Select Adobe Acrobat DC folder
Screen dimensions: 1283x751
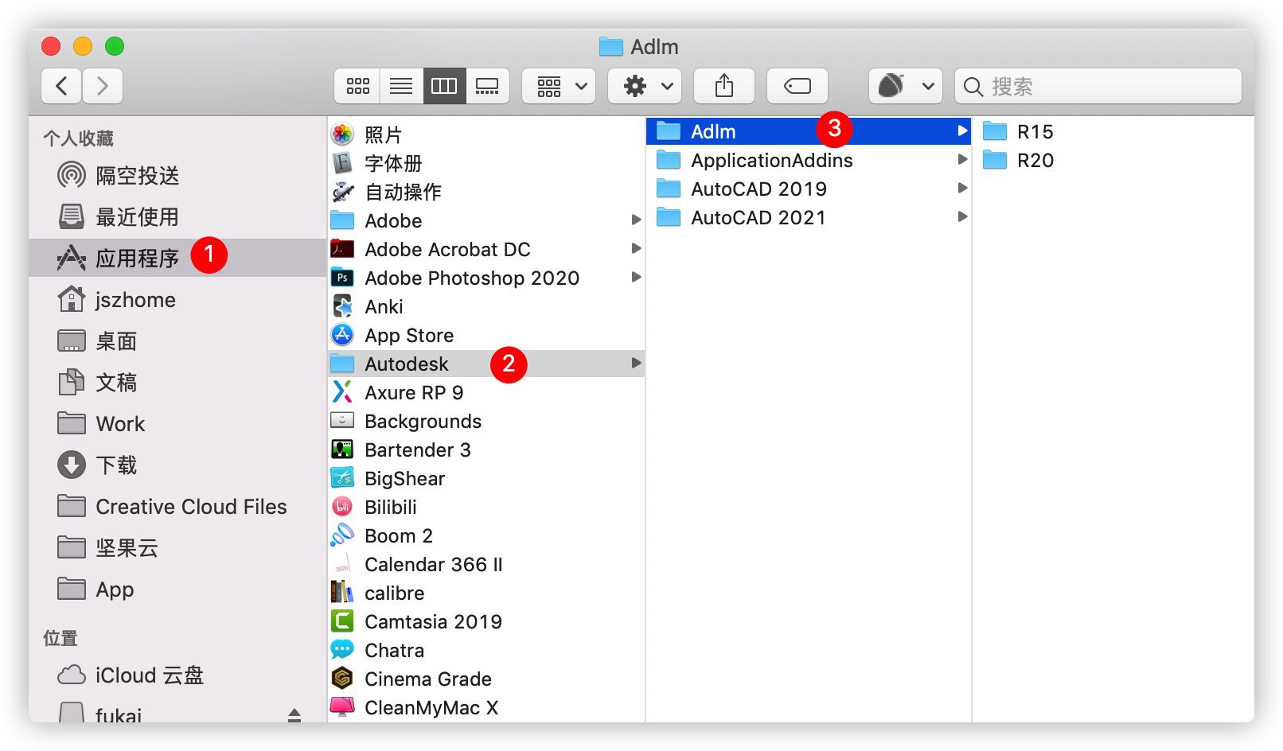pyautogui.click(x=486, y=249)
